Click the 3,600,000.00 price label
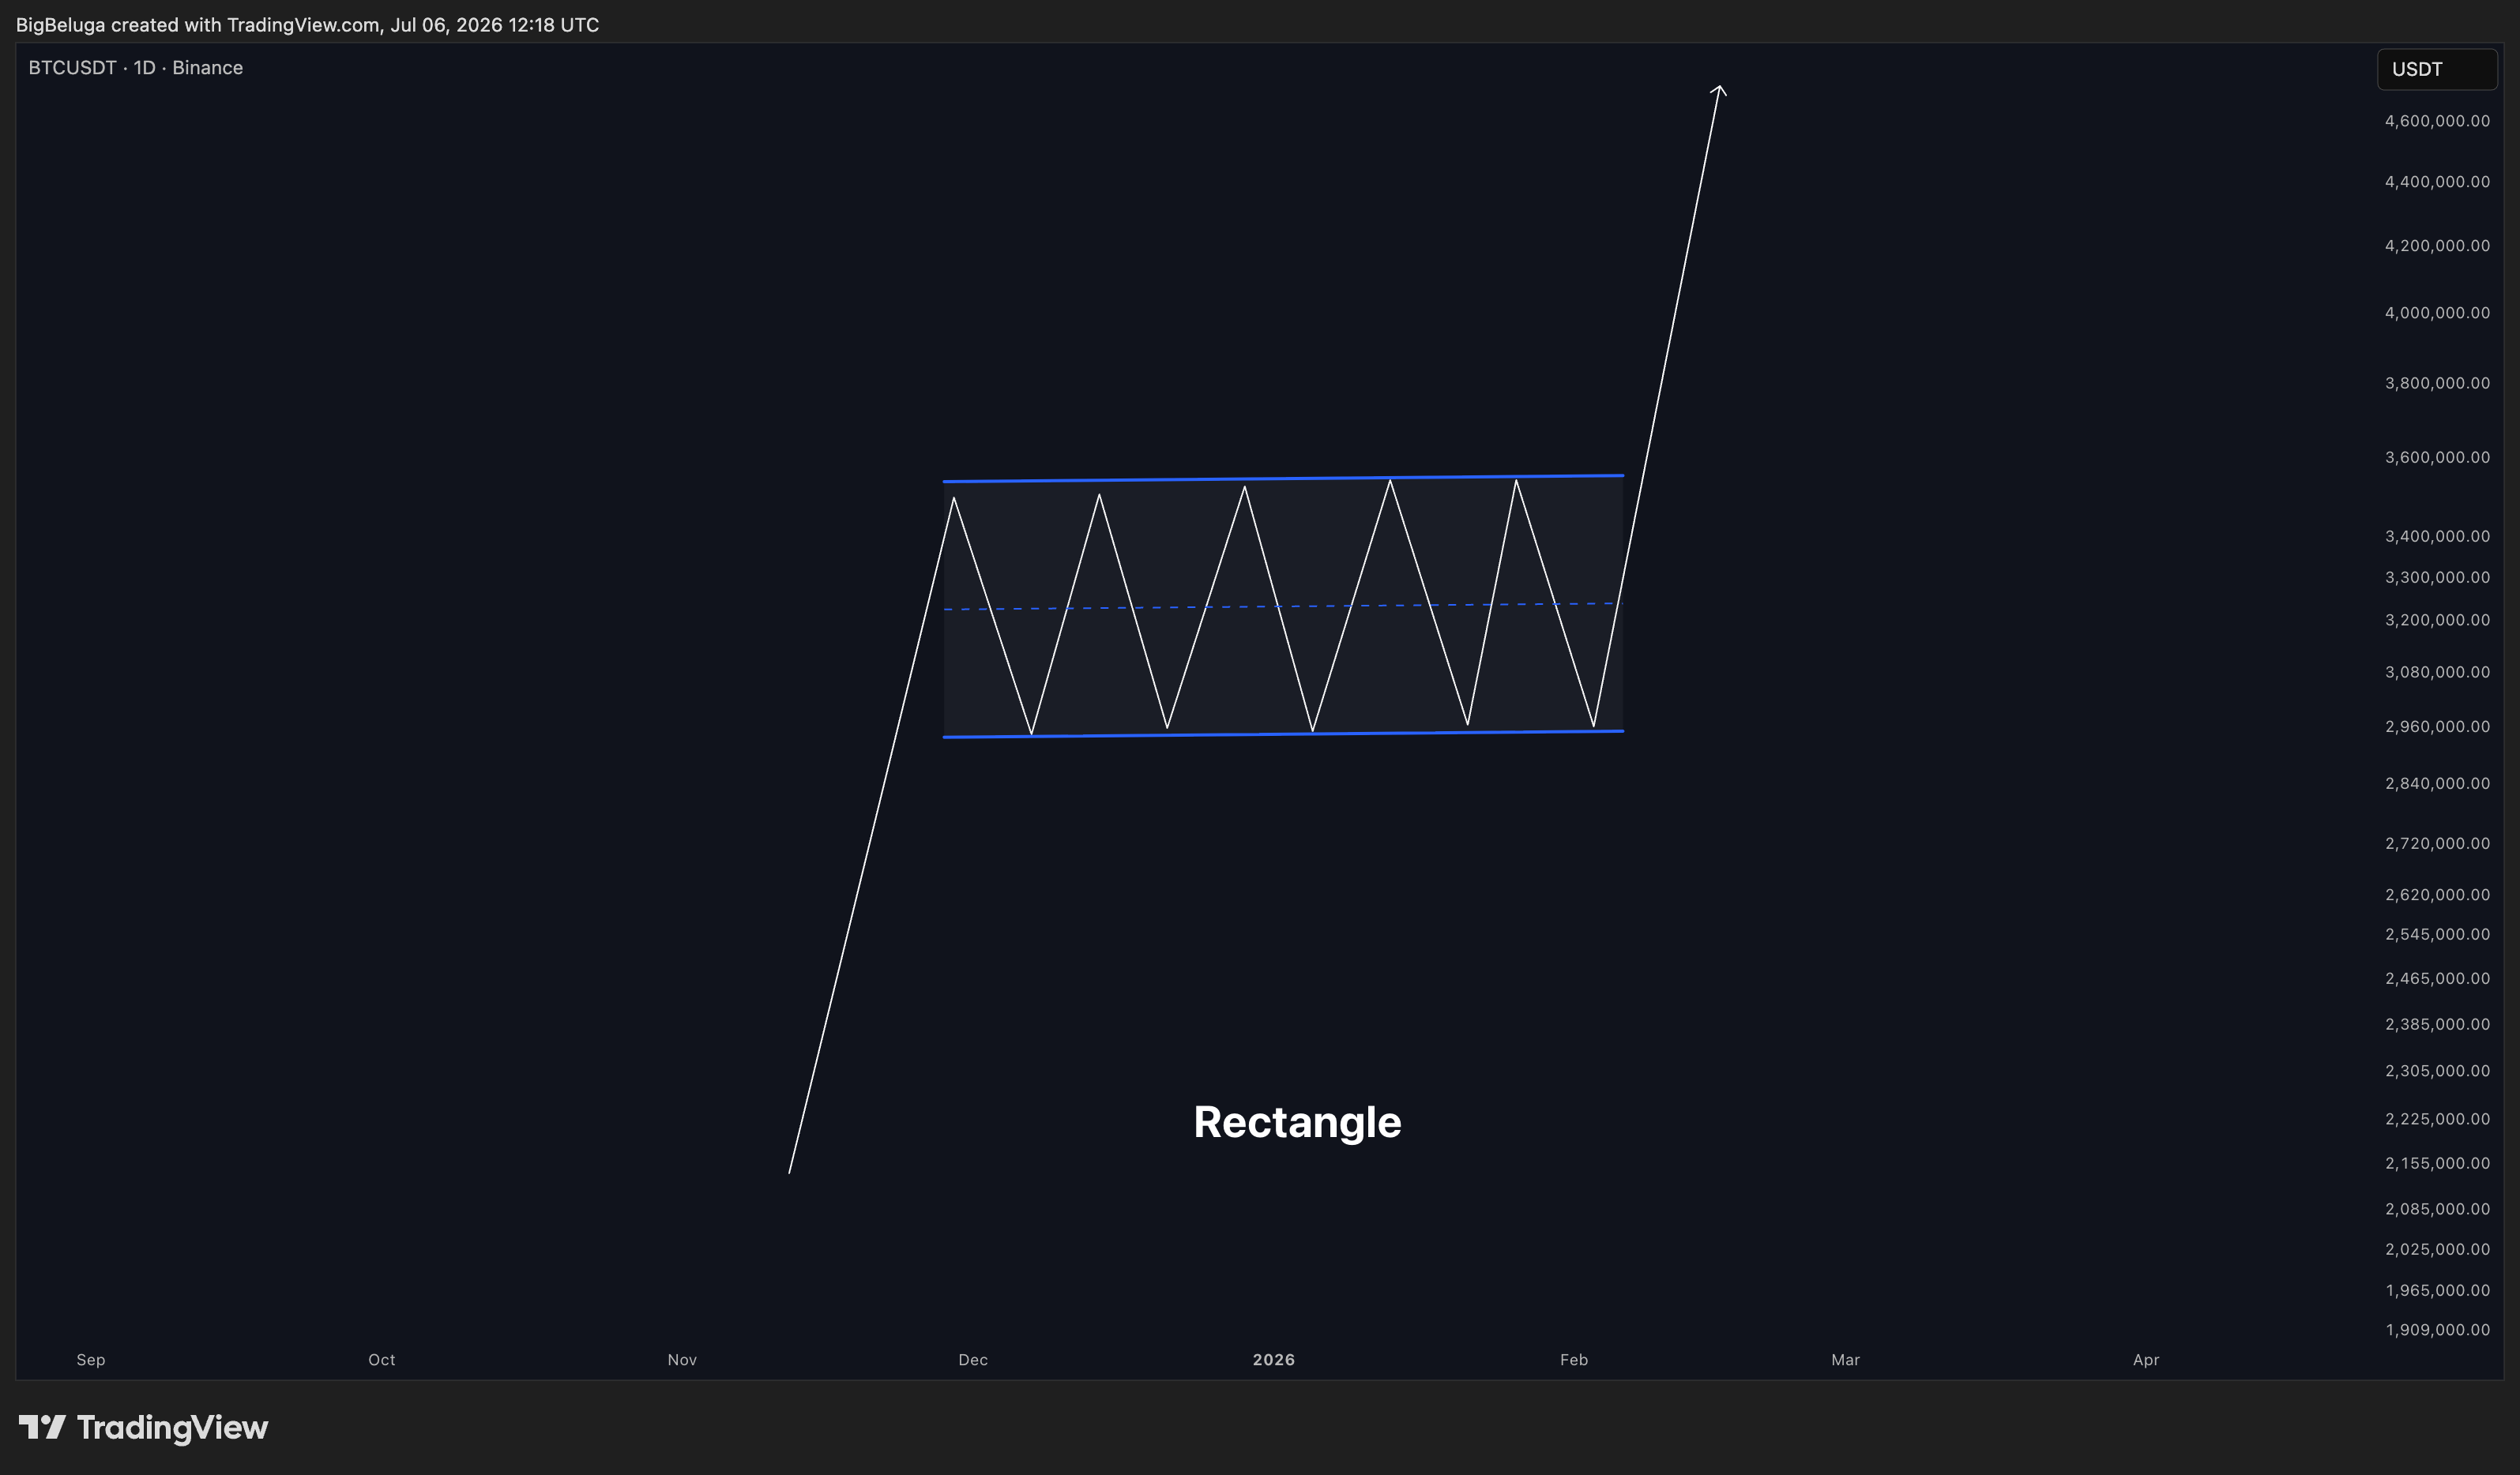This screenshot has height=1475, width=2520. (2437, 458)
